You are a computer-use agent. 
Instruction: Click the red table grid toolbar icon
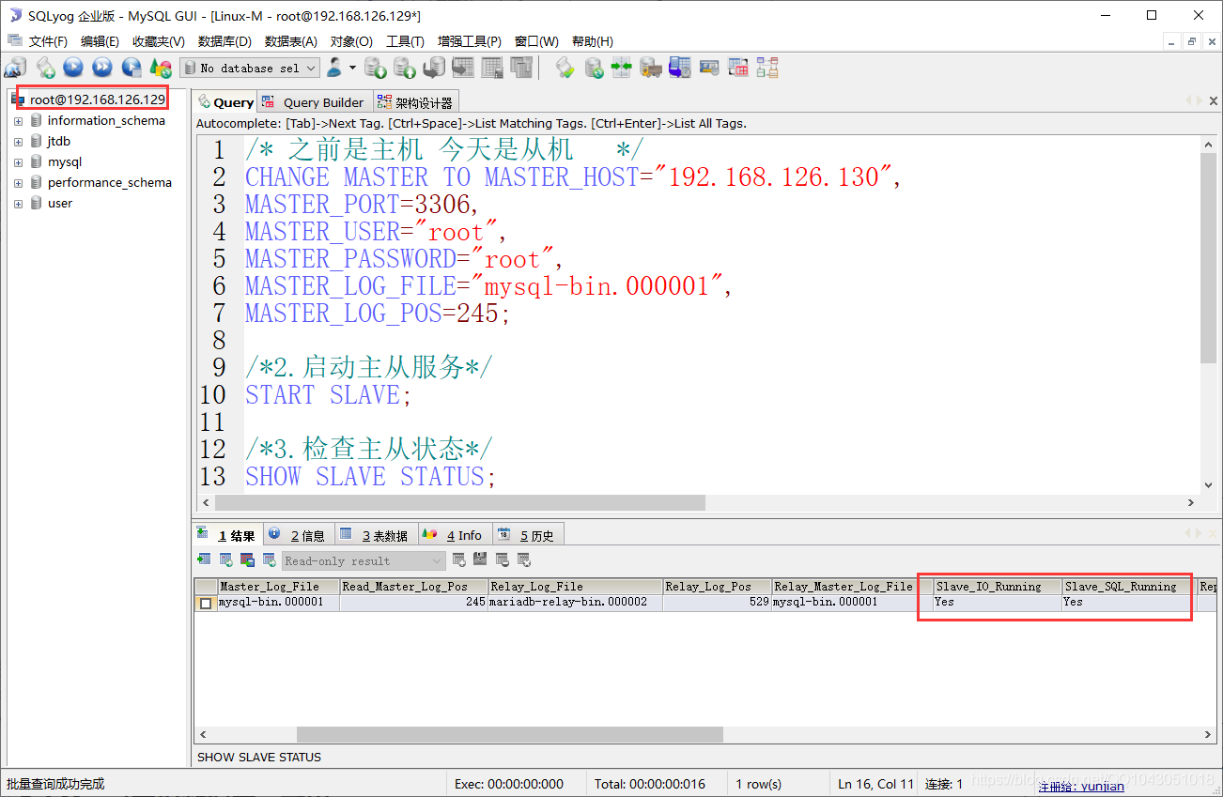coord(737,68)
